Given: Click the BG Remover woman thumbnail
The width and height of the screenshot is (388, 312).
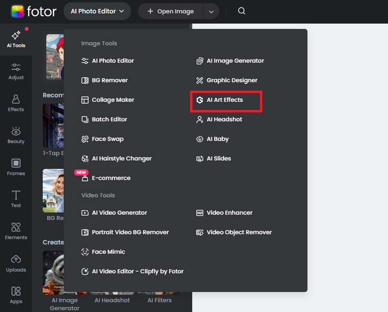Looking at the screenshot, I should 53,190.
